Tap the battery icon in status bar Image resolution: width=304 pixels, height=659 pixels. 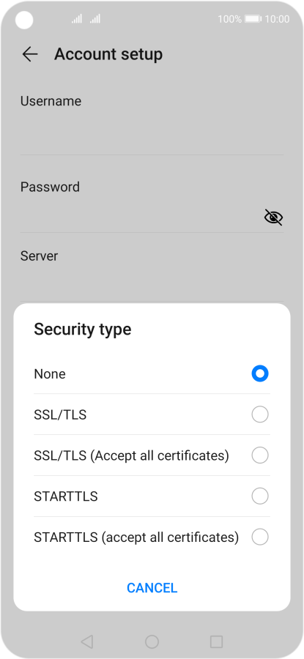coord(253,19)
